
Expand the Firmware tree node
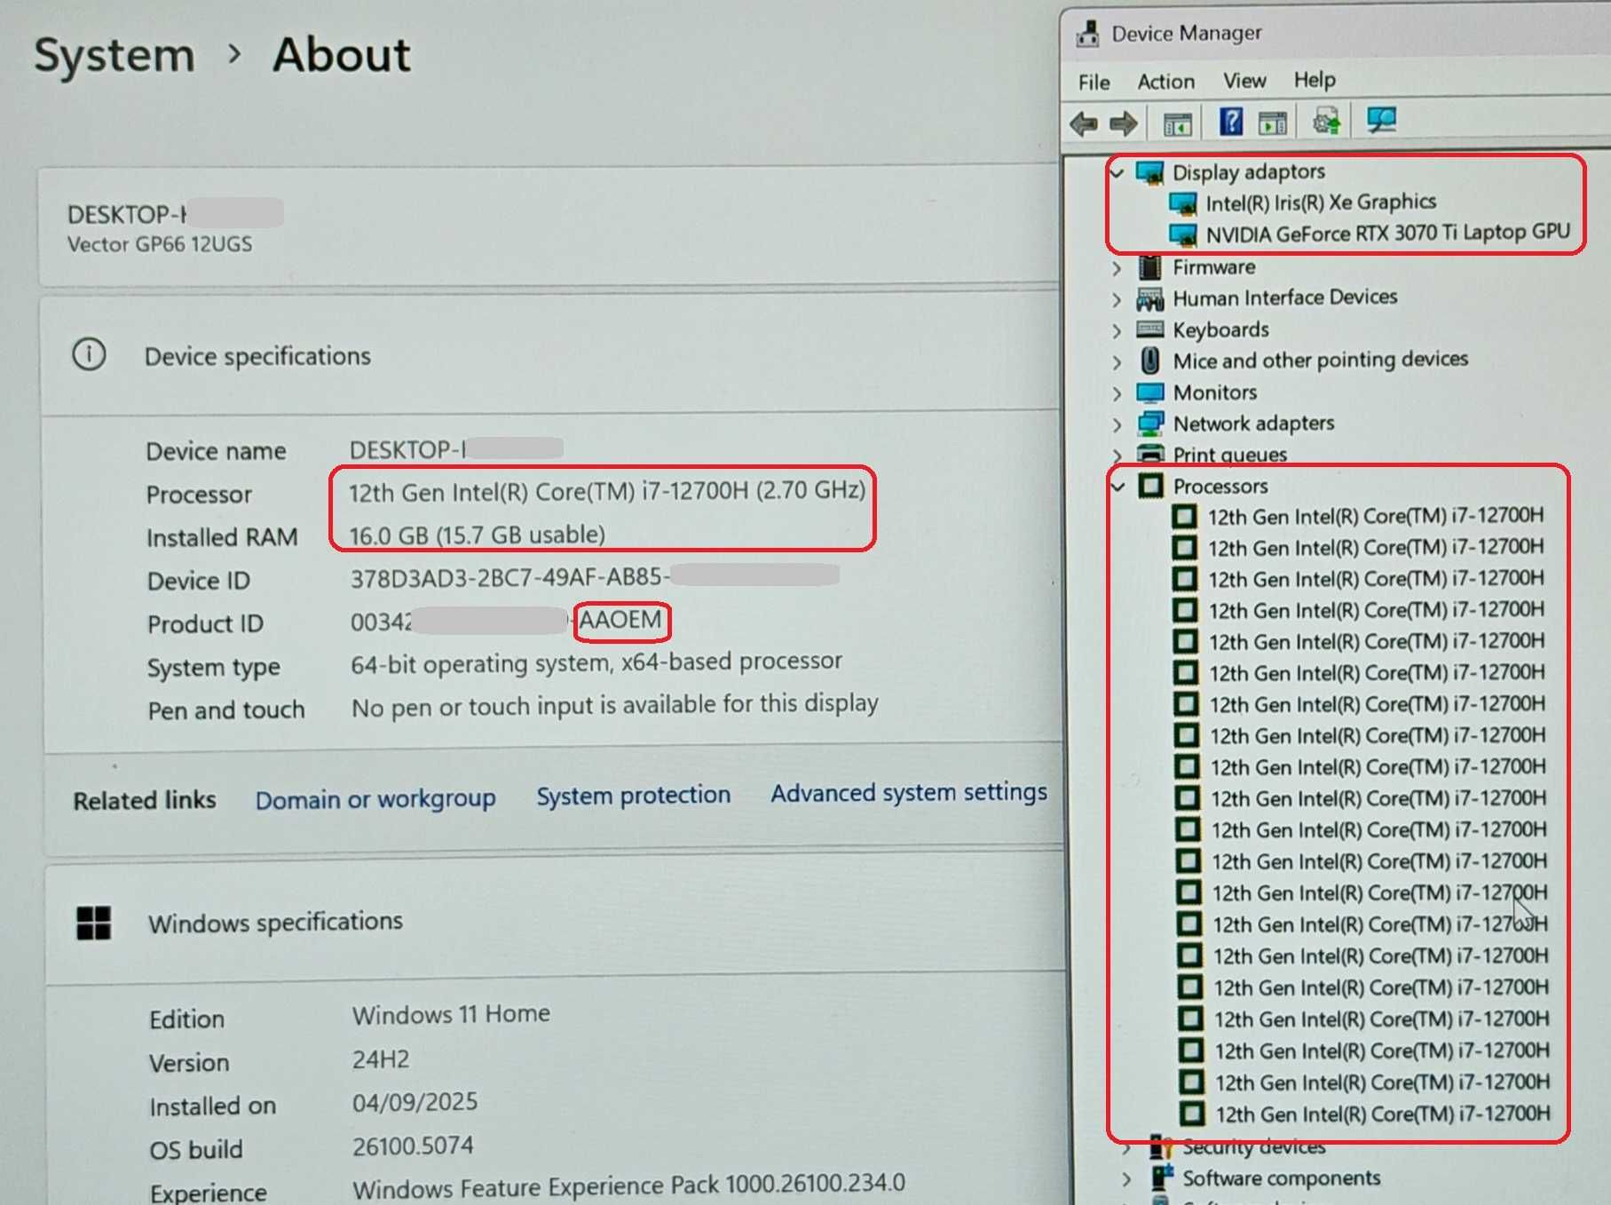click(x=1117, y=268)
